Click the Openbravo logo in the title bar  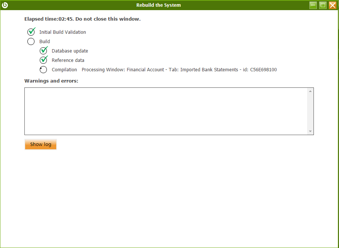5,5
